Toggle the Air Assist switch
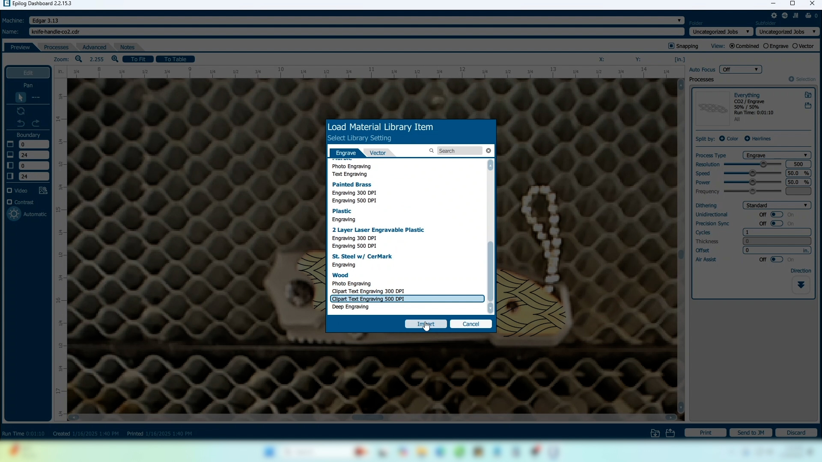 (776, 259)
